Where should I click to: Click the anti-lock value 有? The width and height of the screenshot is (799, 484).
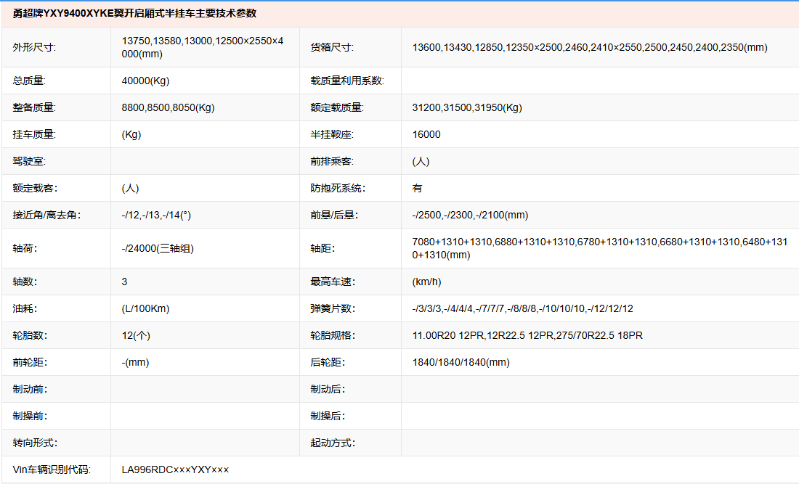pyautogui.click(x=418, y=189)
